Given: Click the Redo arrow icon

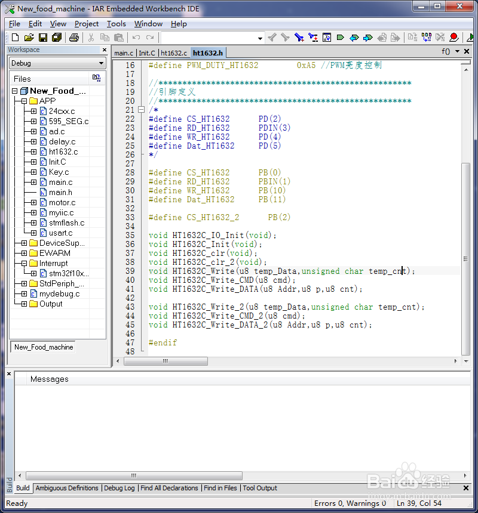Looking at the screenshot, I should [150, 38].
